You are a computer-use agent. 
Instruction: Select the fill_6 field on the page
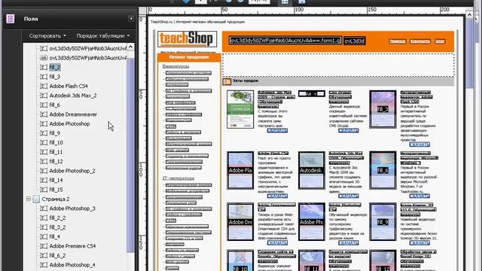click(x=383, y=170)
